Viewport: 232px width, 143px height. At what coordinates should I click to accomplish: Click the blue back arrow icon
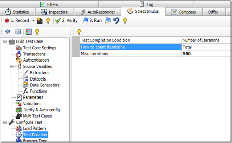[7, 31]
